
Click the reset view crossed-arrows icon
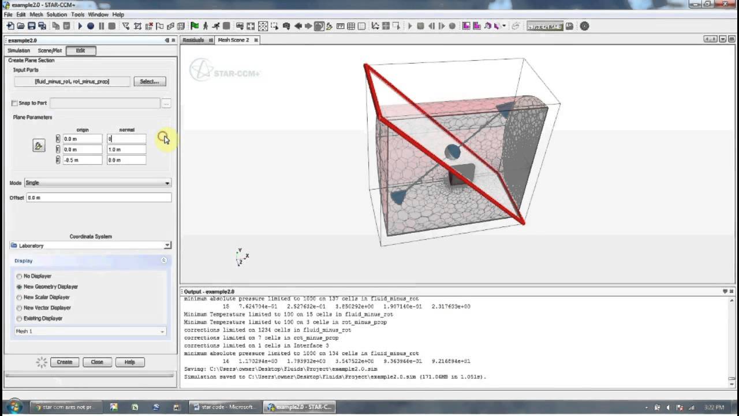(x=263, y=26)
